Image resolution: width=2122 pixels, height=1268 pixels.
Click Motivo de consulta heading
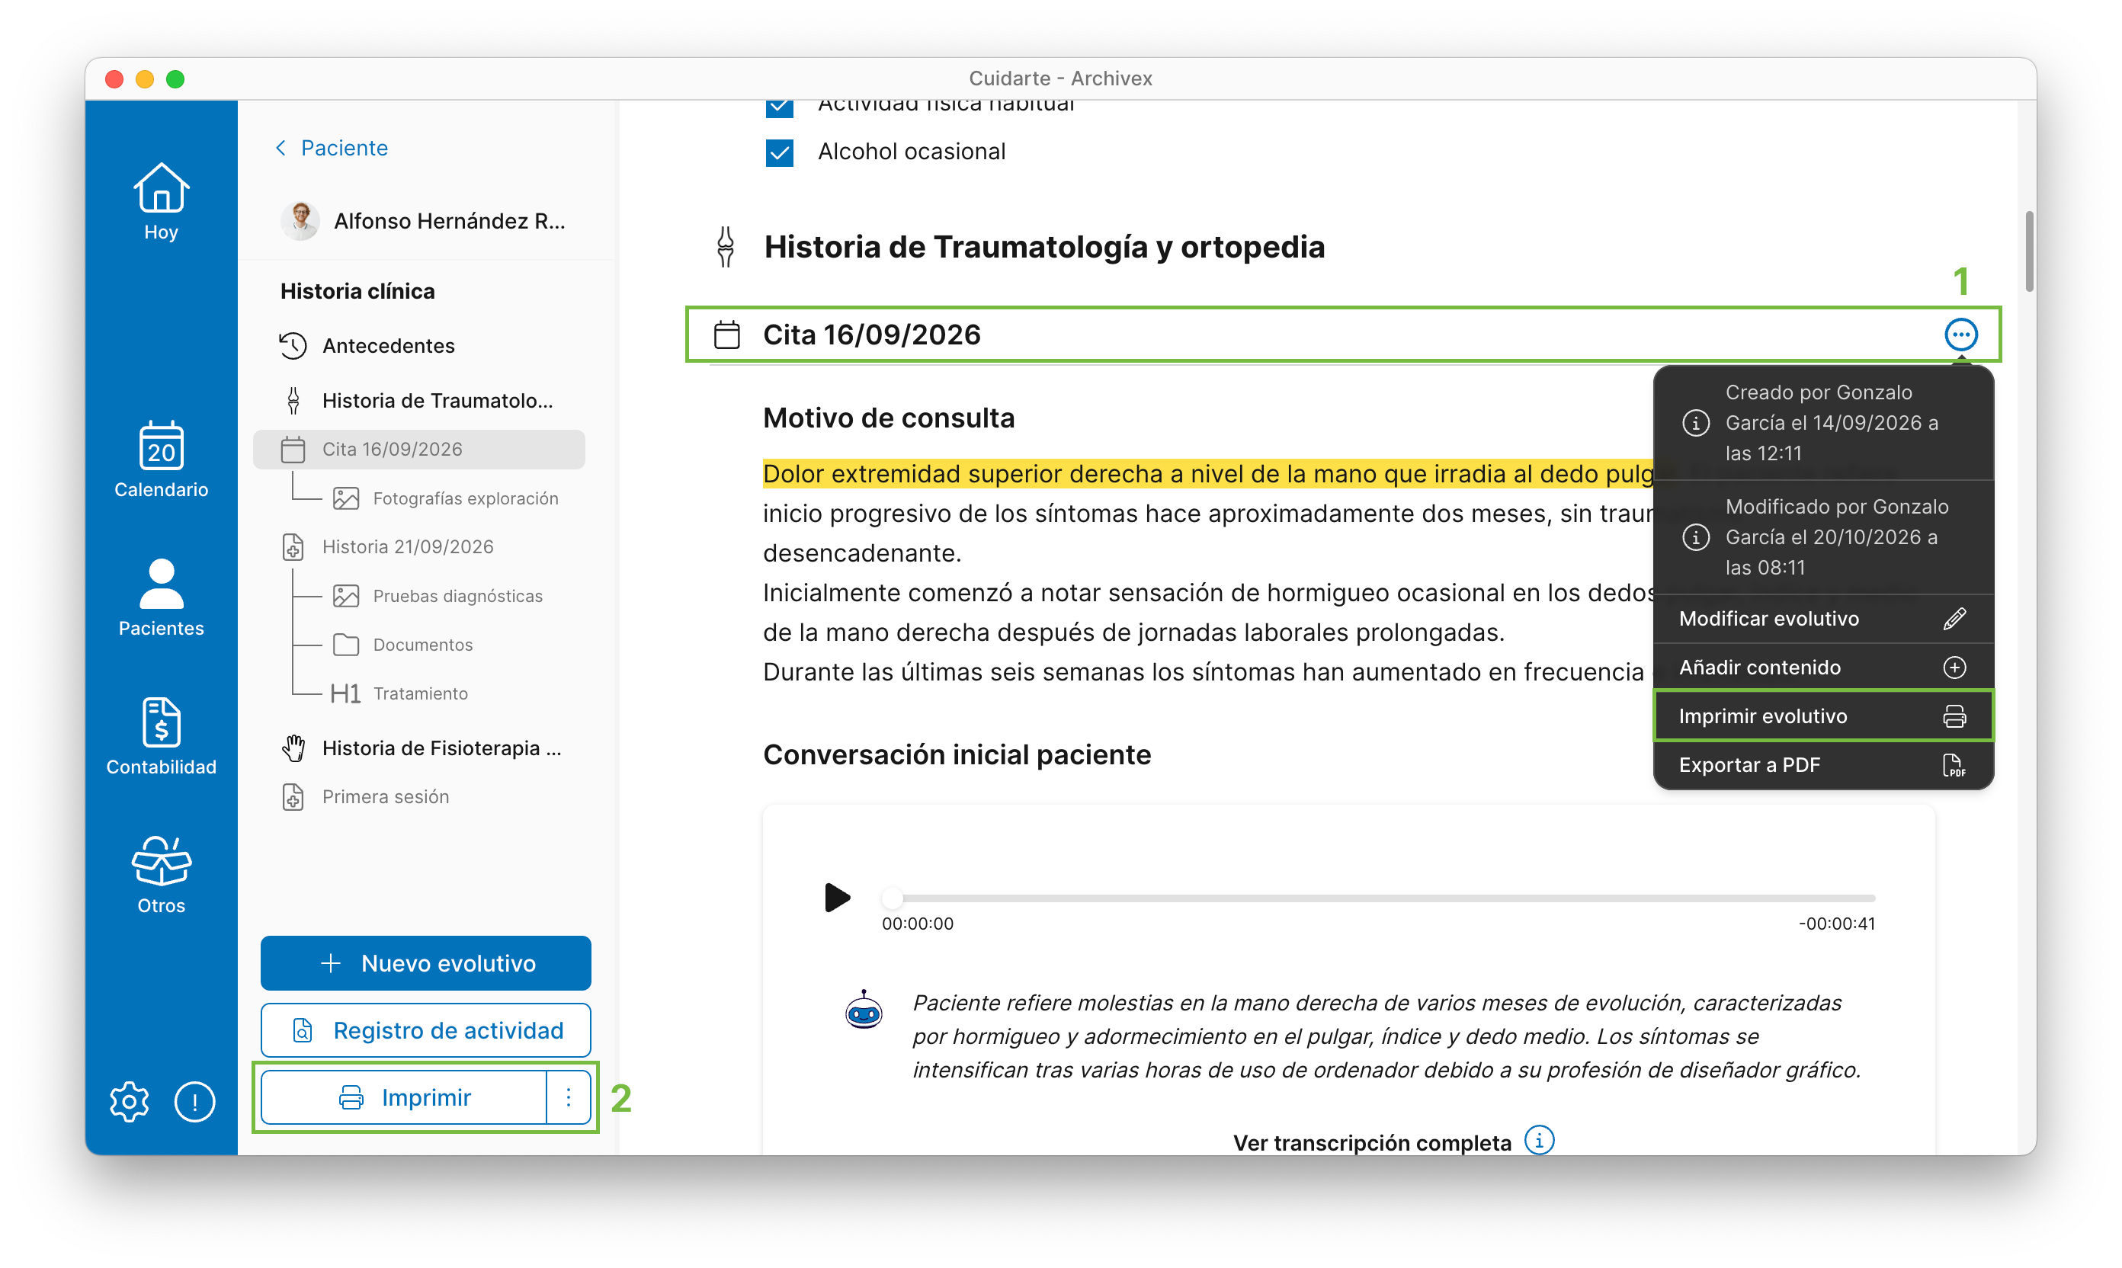coord(888,418)
